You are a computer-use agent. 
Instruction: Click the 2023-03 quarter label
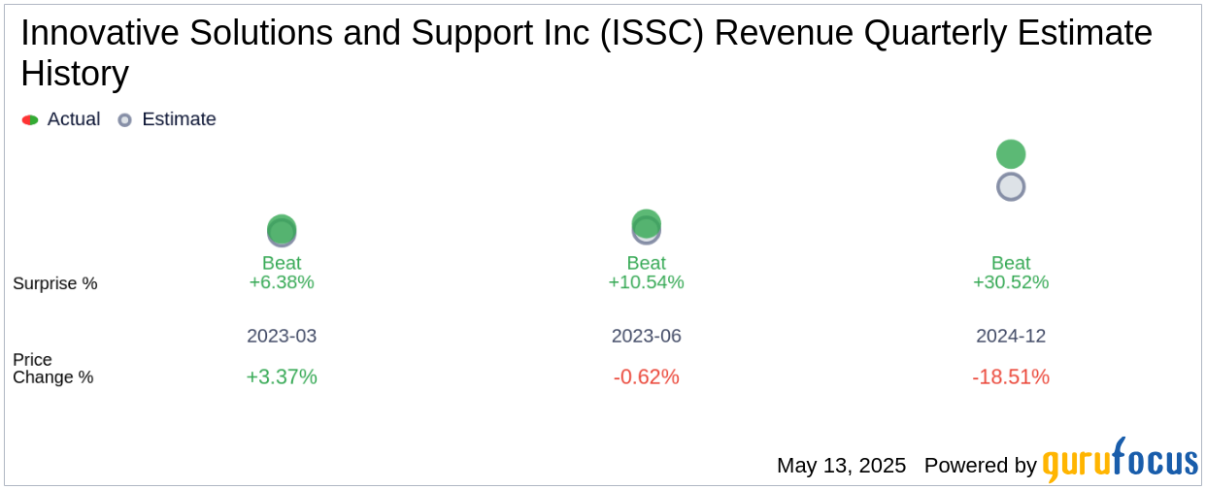pyautogui.click(x=282, y=336)
